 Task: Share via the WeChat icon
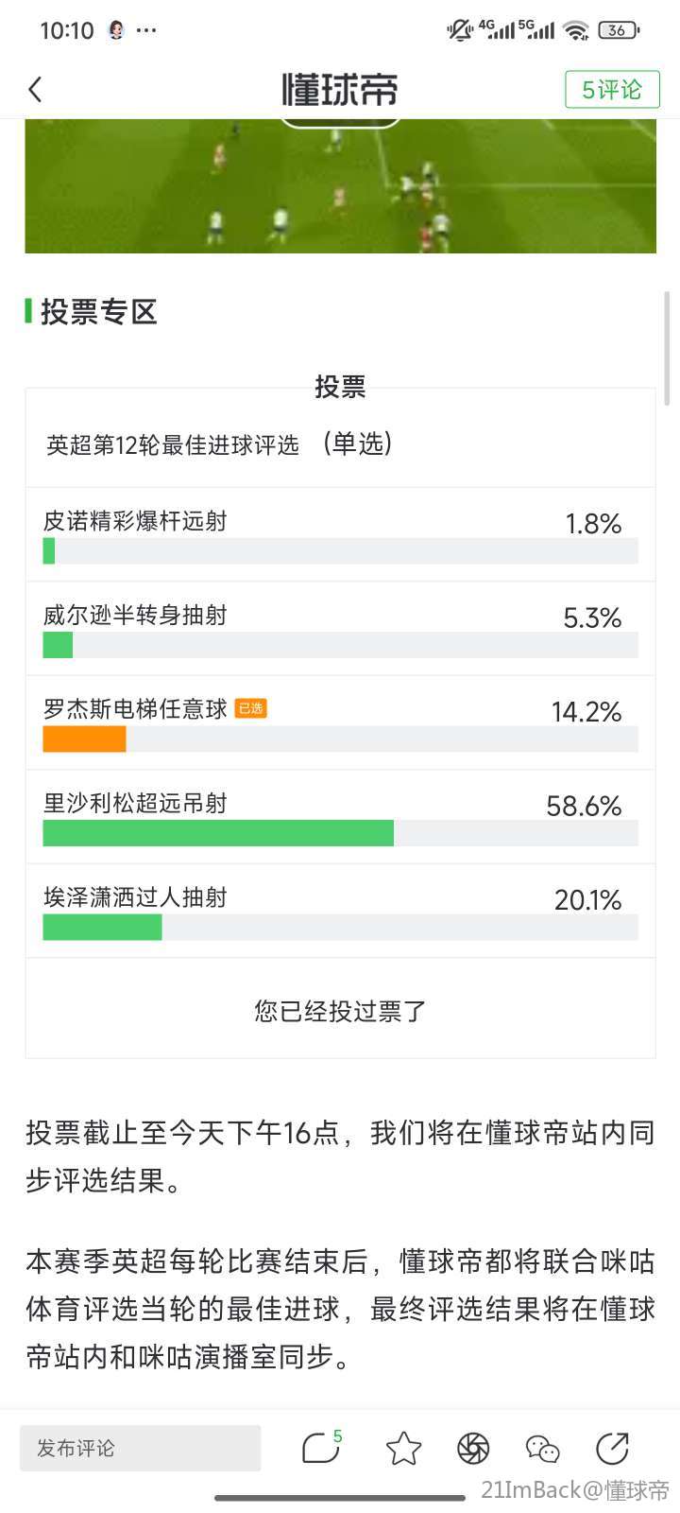click(542, 1448)
